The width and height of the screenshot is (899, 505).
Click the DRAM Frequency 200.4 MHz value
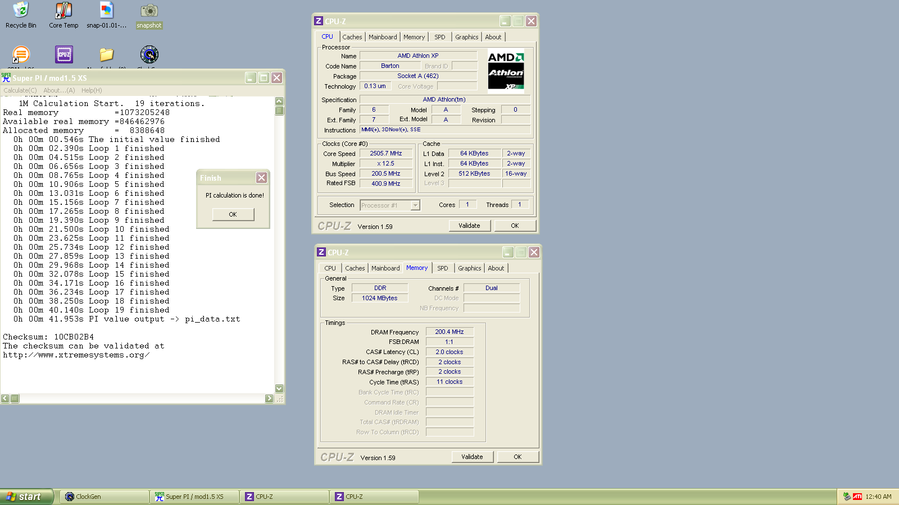pyautogui.click(x=449, y=332)
